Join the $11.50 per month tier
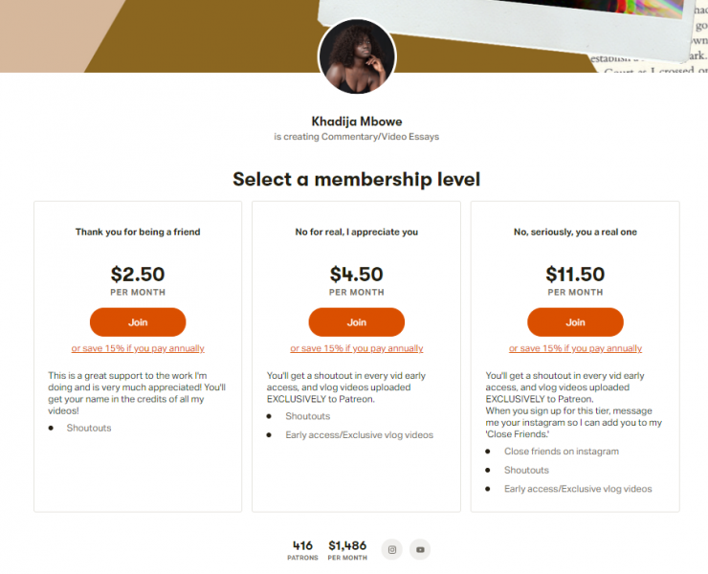 coord(575,322)
